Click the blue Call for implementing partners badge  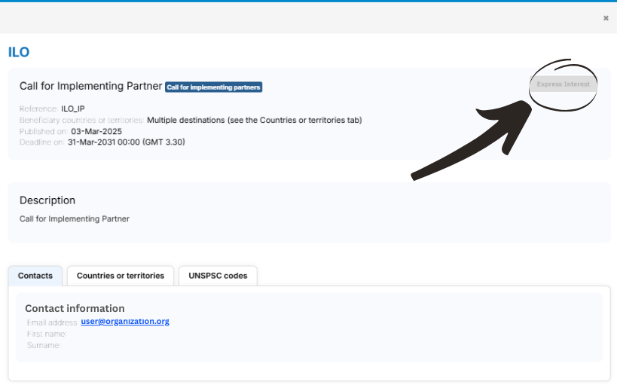click(x=214, y=87)
